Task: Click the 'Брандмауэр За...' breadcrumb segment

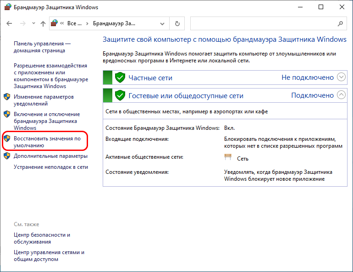Action: (x=114, y=23)
